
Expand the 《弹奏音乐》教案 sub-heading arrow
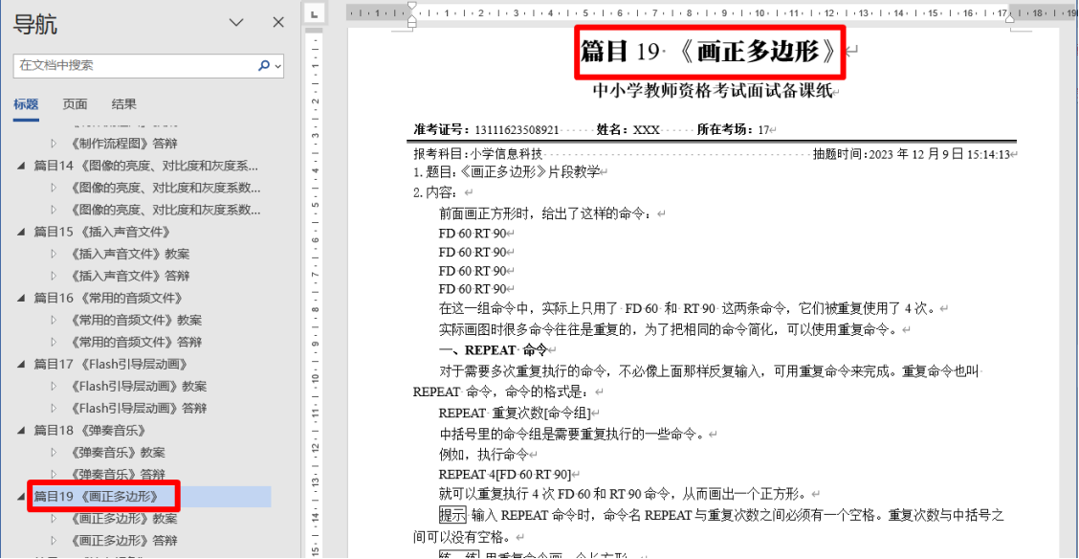[x=55, y=453]
